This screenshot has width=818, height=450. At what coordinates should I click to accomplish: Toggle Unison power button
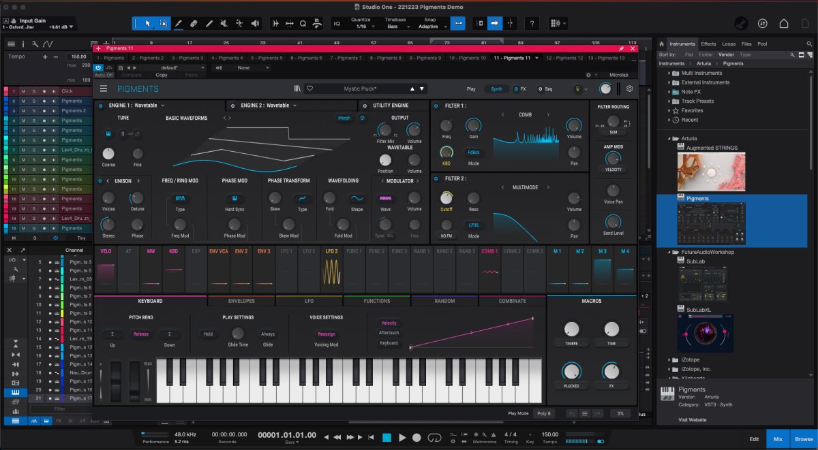coord(100,181)
